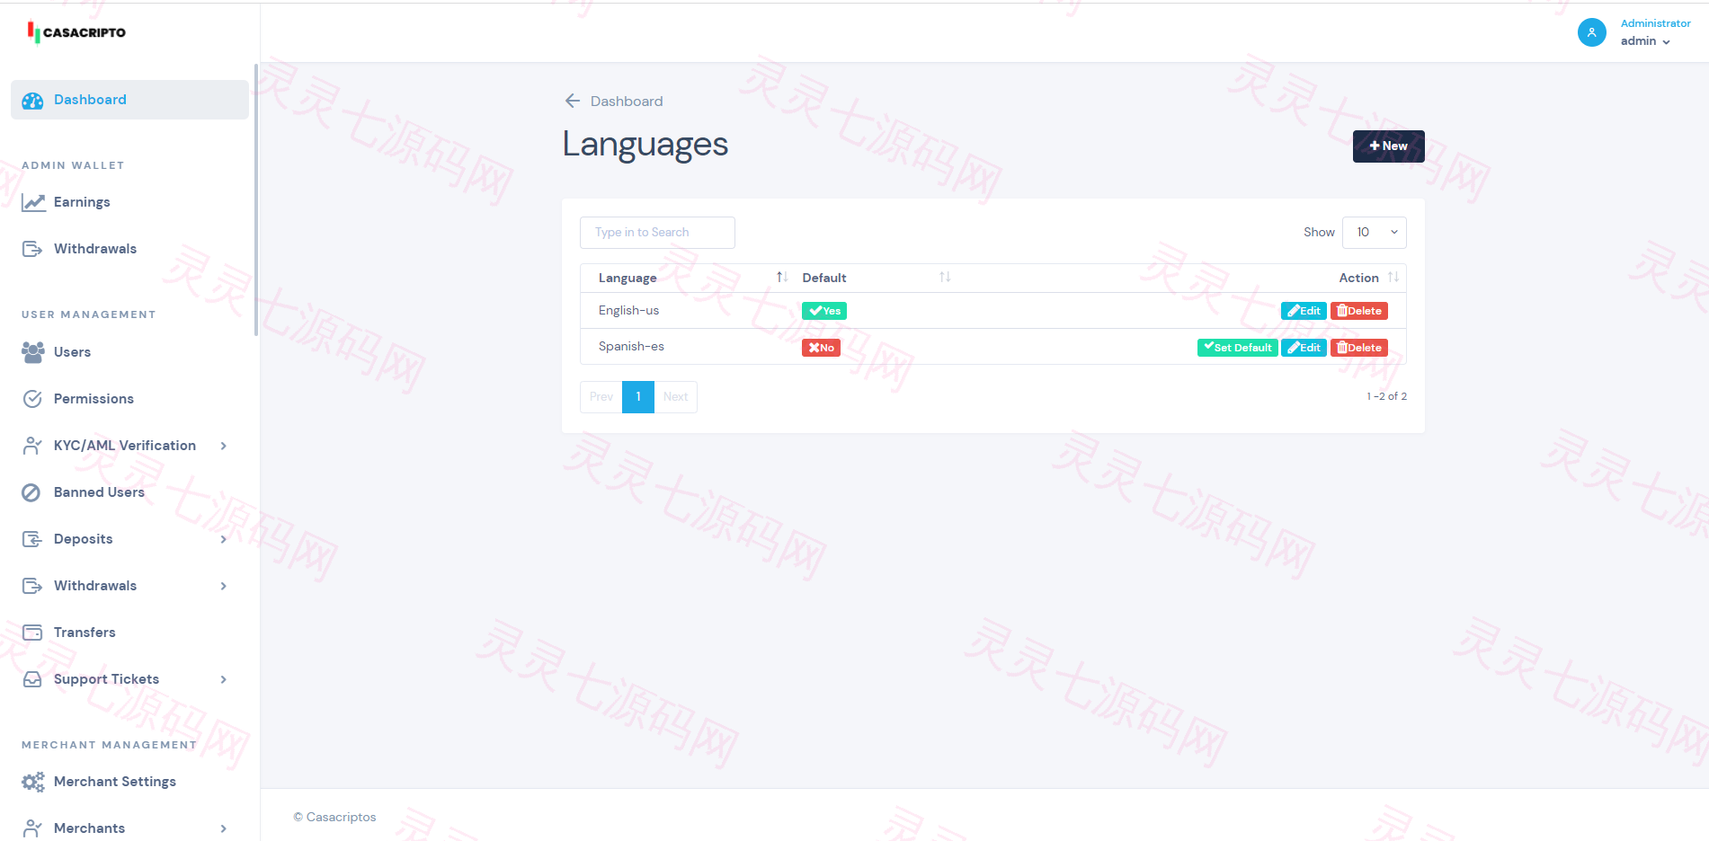
Task: Click the administrator avatar icon
Action: [1592, 32]
